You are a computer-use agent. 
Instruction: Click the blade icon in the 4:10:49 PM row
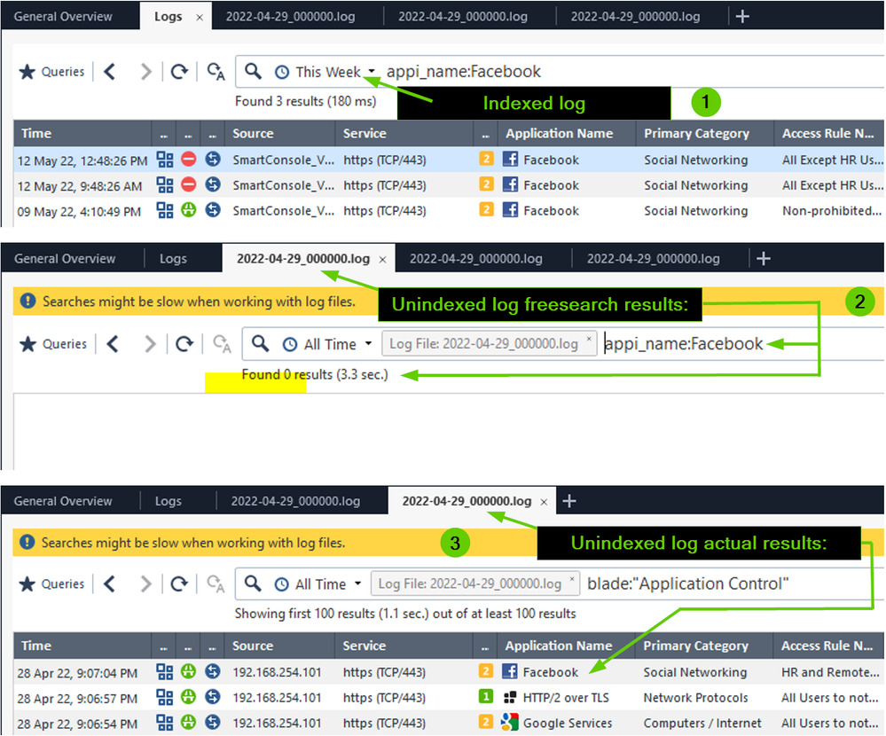165,211
